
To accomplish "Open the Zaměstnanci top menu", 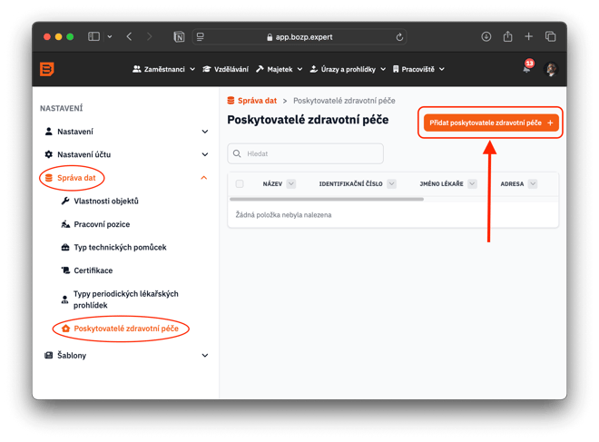I will click(163, 69).
